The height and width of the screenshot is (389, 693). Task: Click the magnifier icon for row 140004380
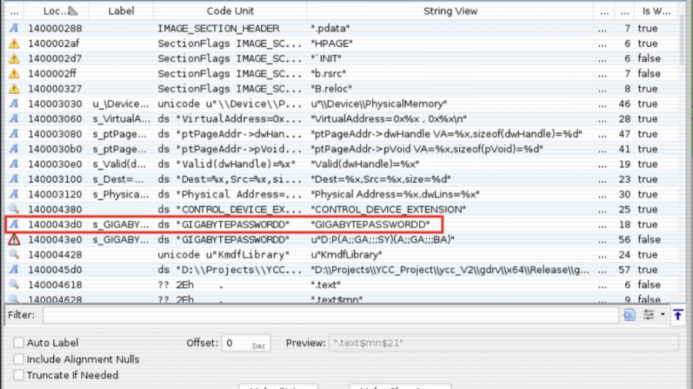point(14,209)
